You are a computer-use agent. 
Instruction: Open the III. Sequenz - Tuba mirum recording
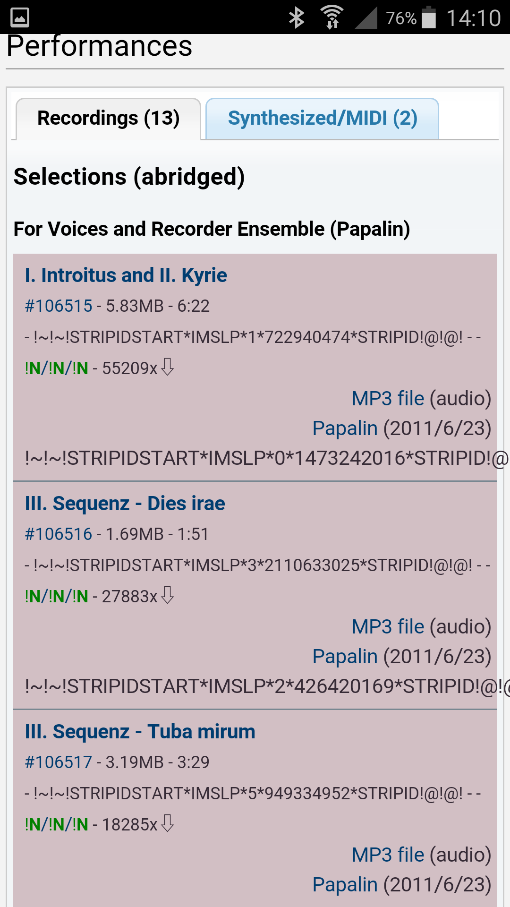[x=140, y=732]
